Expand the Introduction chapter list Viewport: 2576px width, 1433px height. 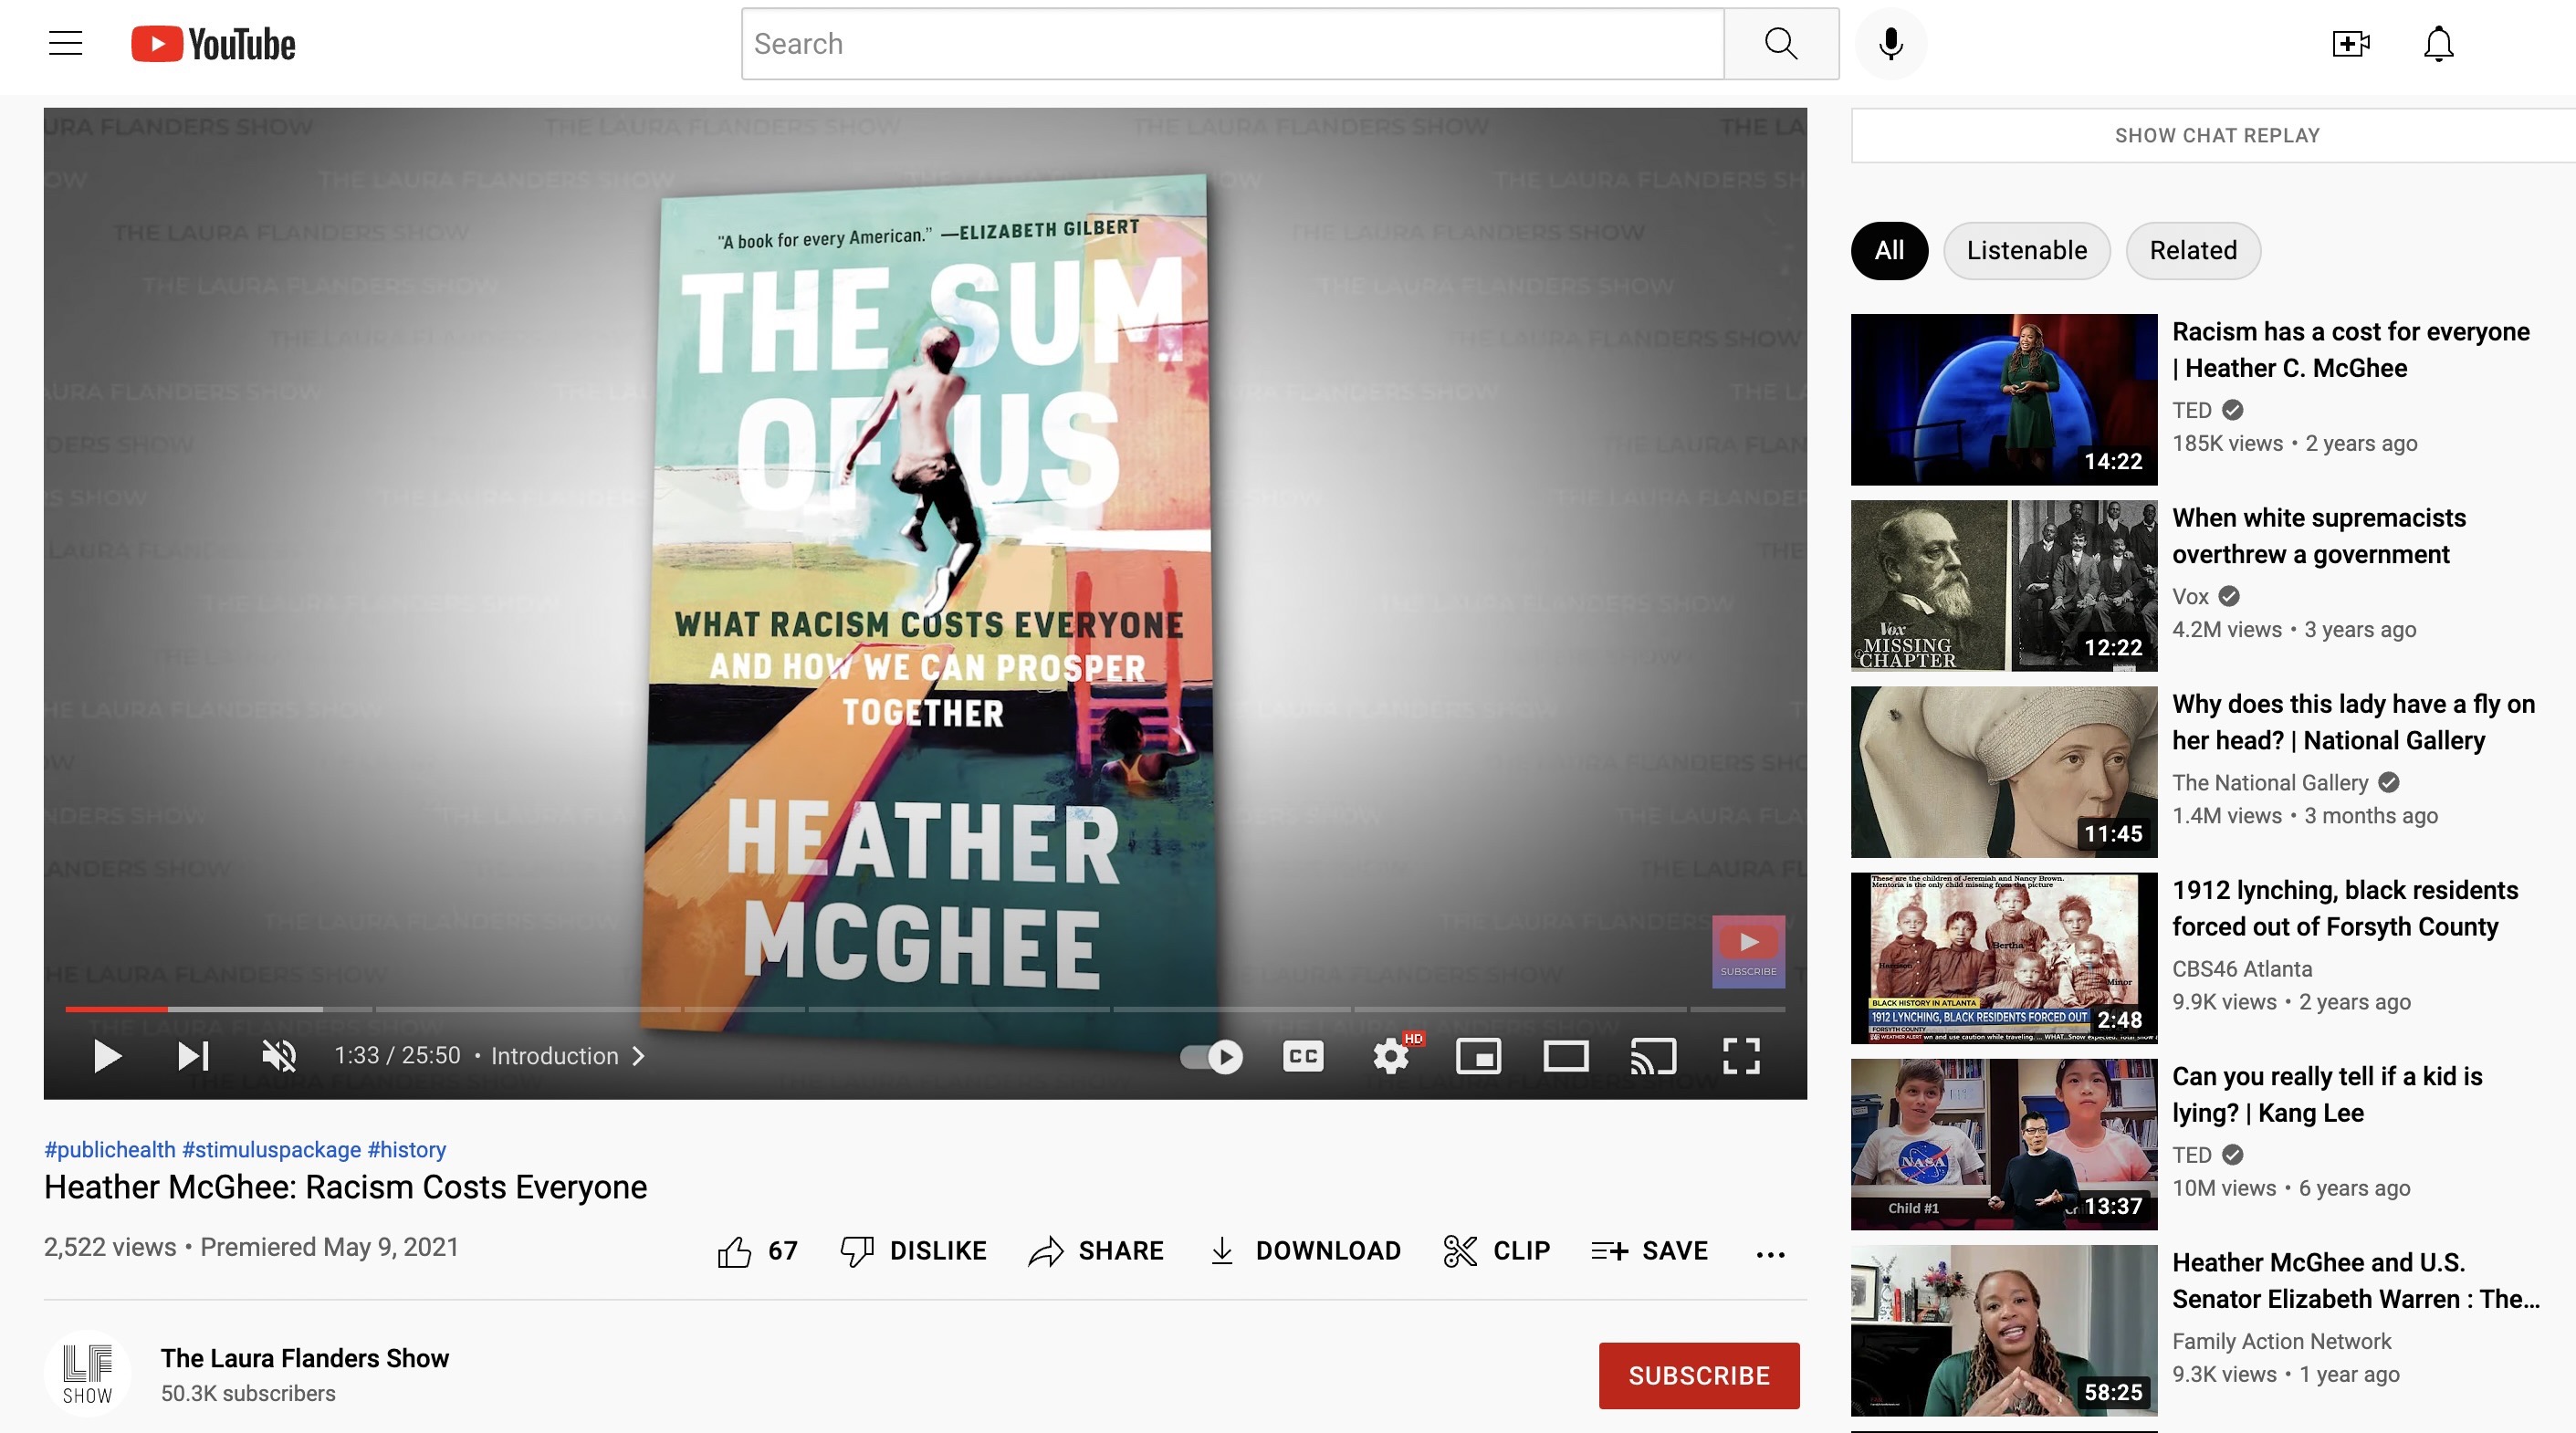click(567, 1056)
